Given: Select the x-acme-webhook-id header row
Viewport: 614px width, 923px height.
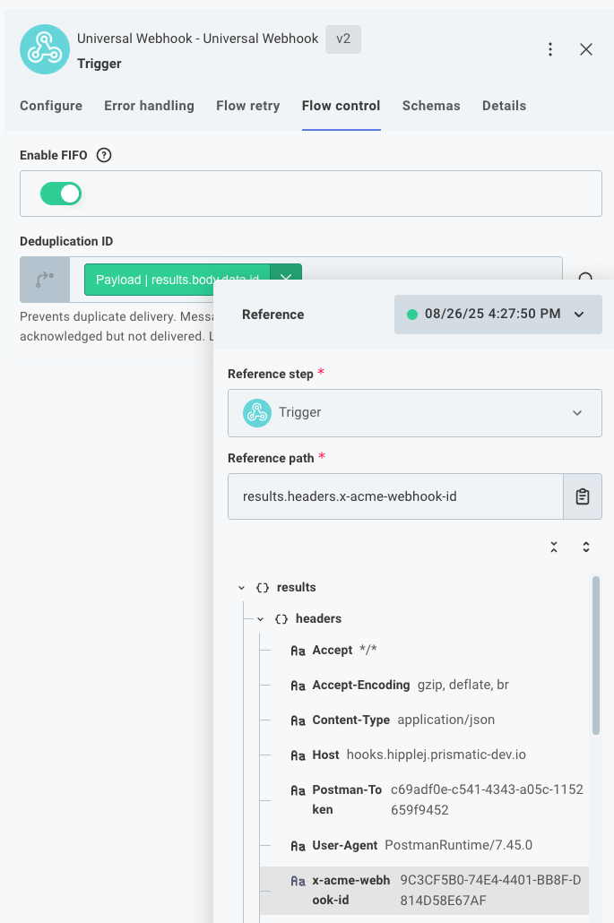Looking at the screenshot, I should tap(421, 890).
